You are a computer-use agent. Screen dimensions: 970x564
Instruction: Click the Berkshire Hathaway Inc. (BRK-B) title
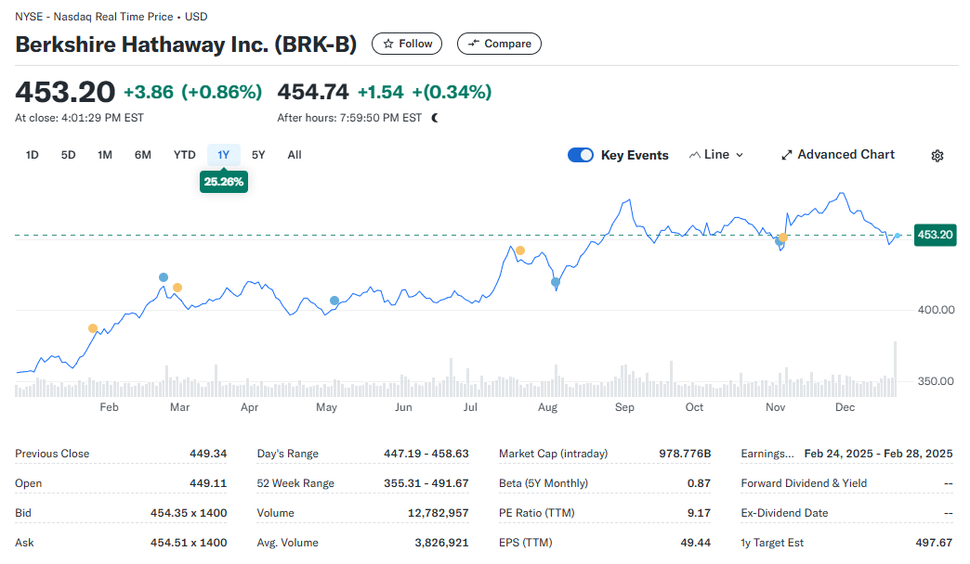click(x=186, y=45)
